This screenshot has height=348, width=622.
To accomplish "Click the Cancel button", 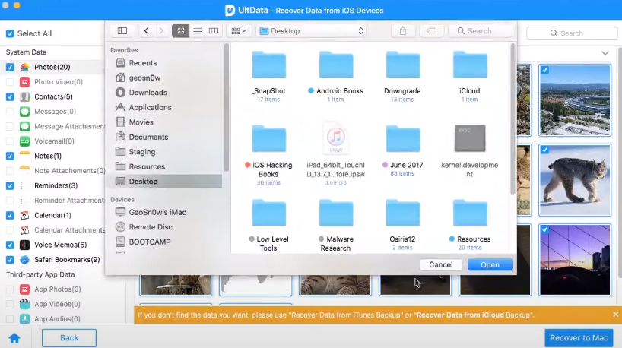I will [440, 265].
